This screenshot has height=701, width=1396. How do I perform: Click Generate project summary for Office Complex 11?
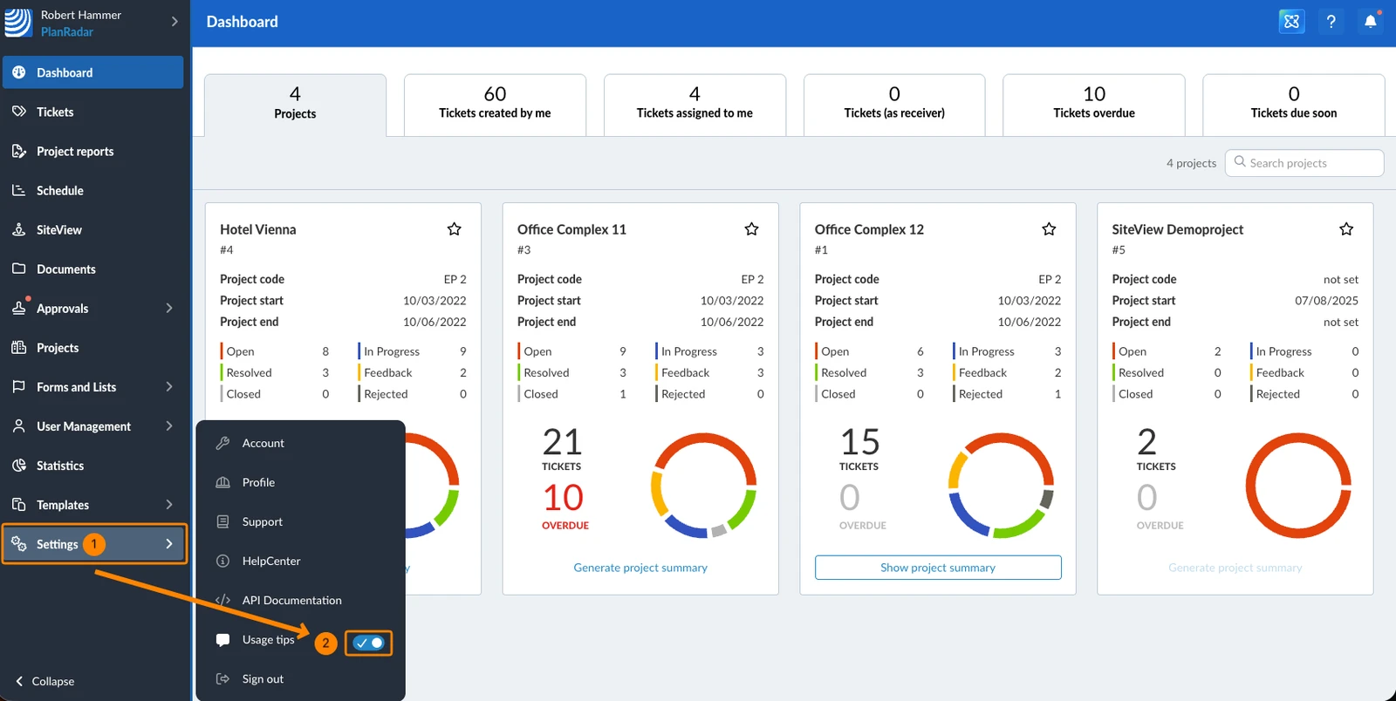coord(640,568)
